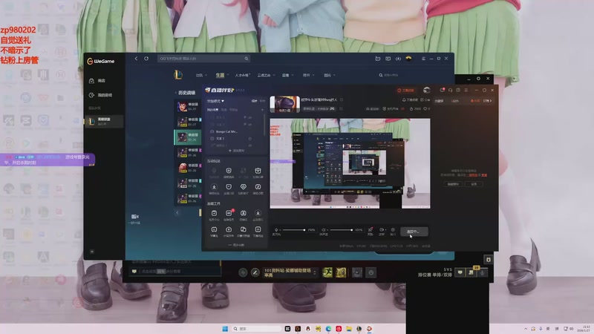594x334 pixels.
Task: Open the 直播伴侣 profile avatar
Action: click(x=426, y=90)
